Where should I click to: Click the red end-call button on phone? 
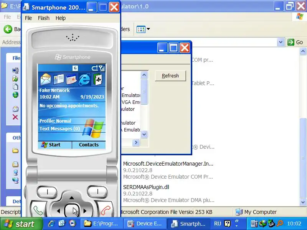tap(106, 210)
